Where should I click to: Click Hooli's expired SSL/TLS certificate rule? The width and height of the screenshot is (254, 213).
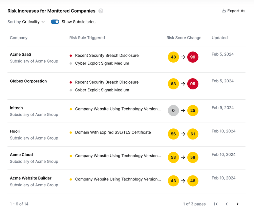tap(113, 132)
